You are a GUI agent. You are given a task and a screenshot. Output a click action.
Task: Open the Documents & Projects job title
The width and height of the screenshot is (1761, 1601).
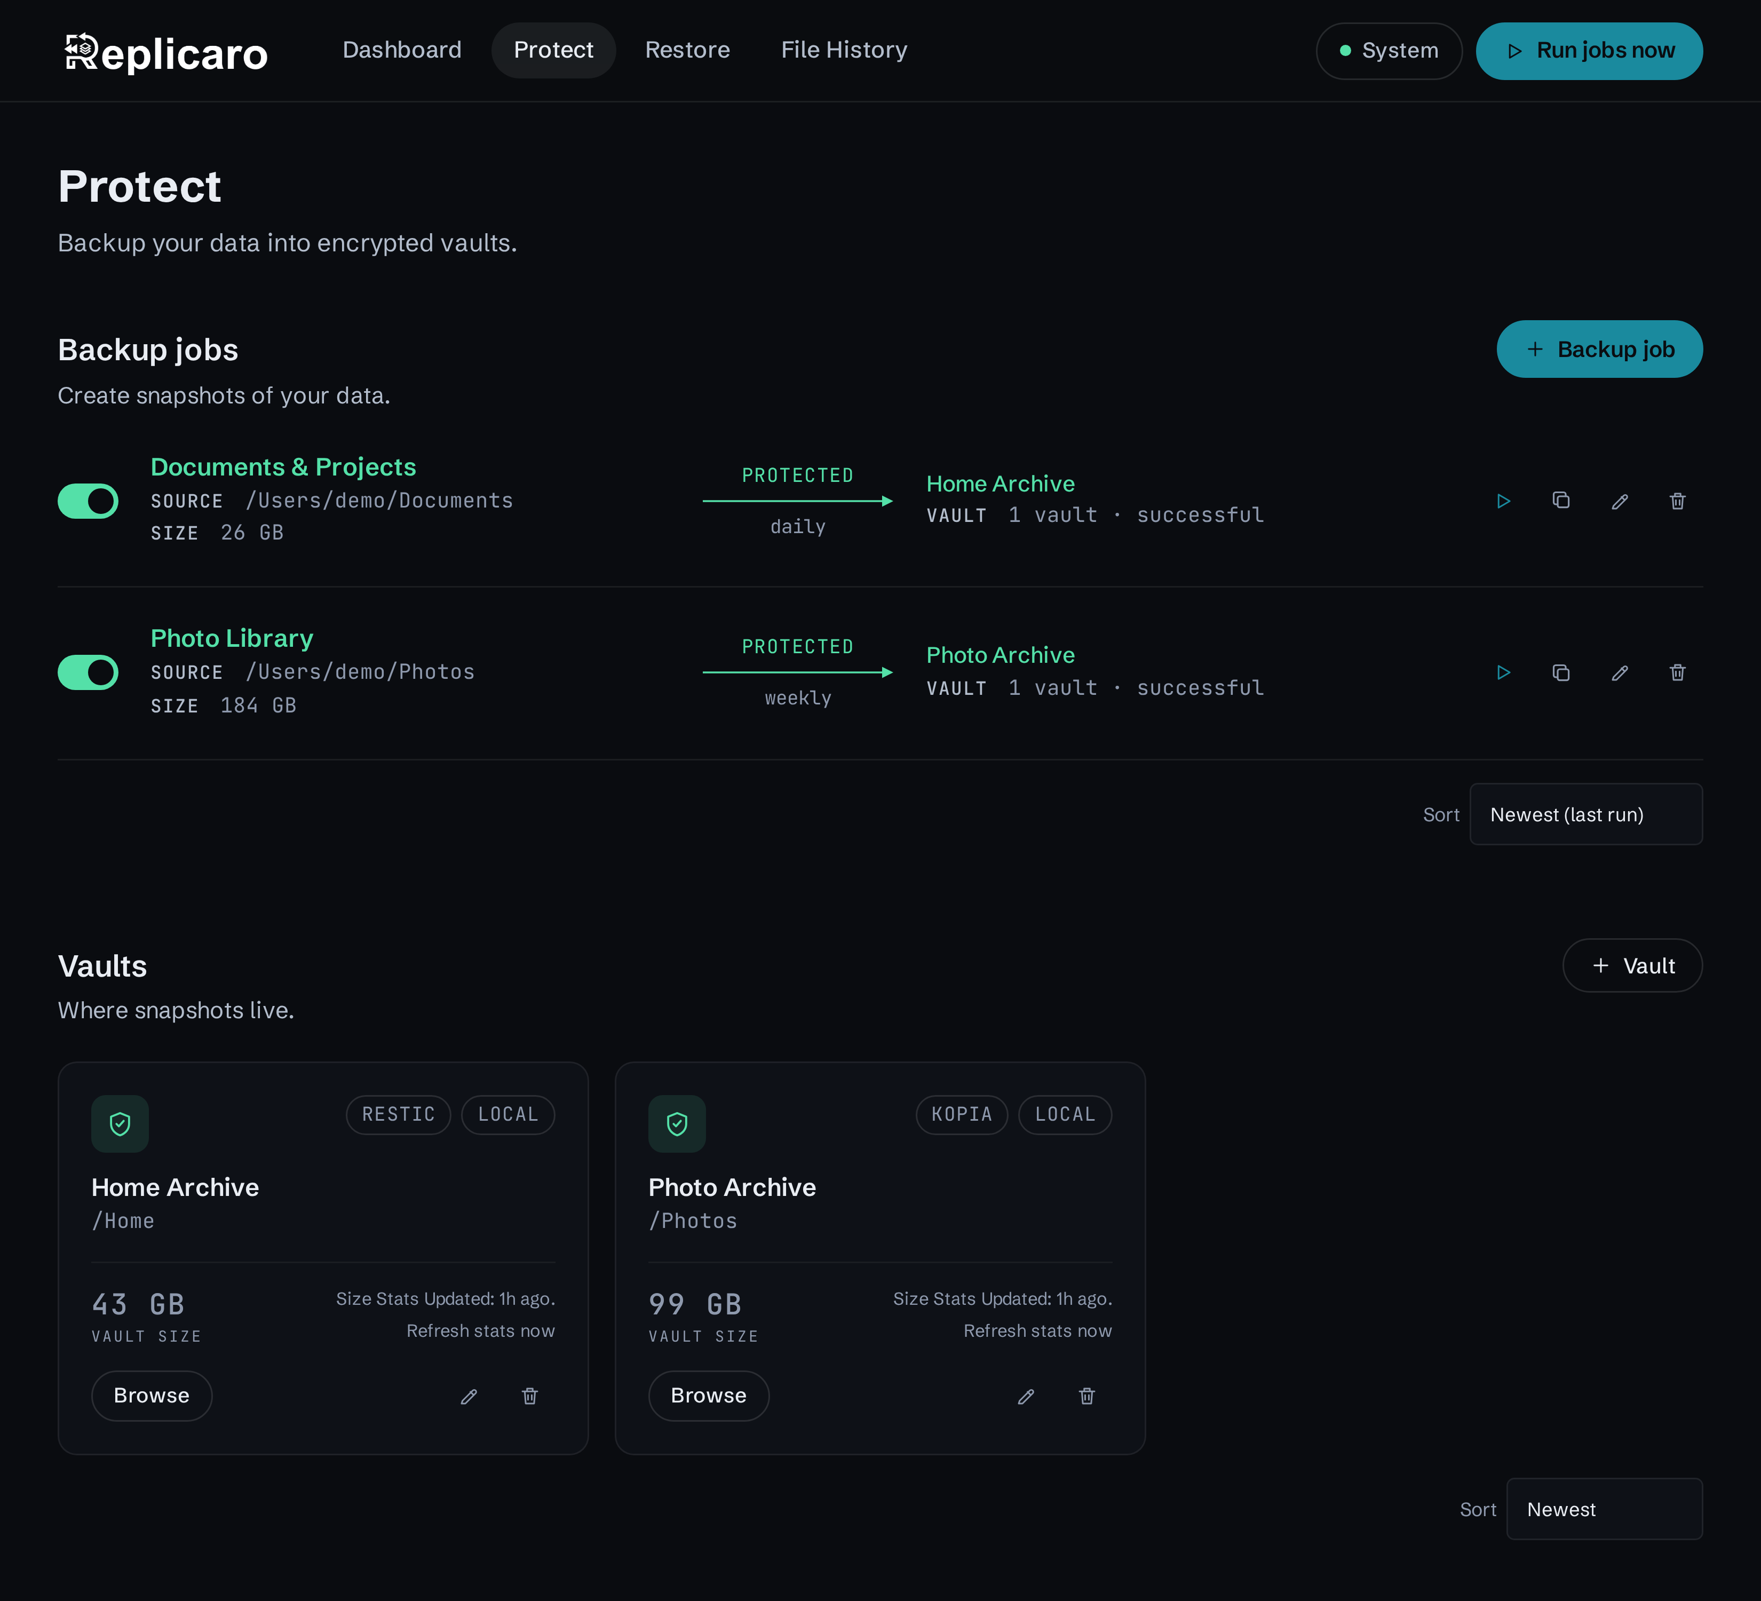tap(283, 467)
